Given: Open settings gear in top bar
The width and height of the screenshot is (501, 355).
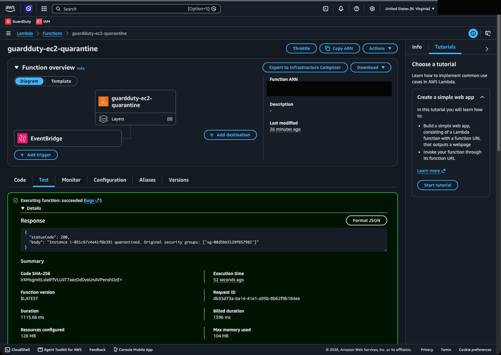Looking at the screenshot, I should click(x=372, y=9).
